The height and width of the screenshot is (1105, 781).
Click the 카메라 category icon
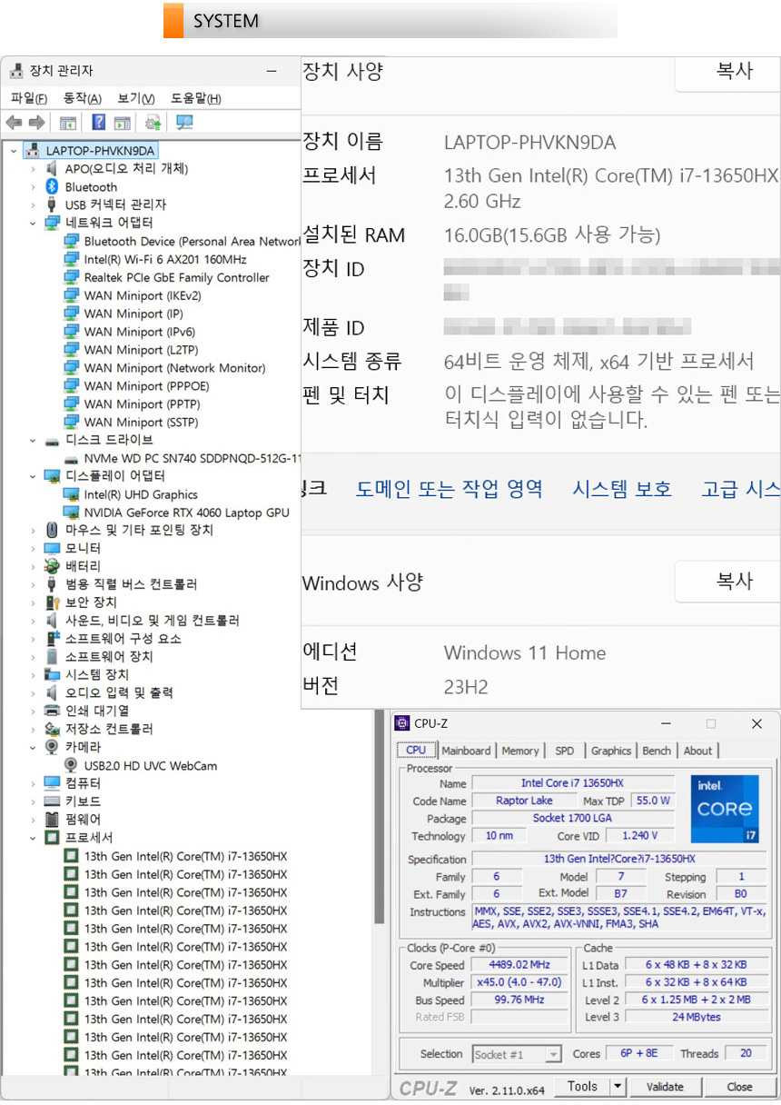(x=53, y=747)
